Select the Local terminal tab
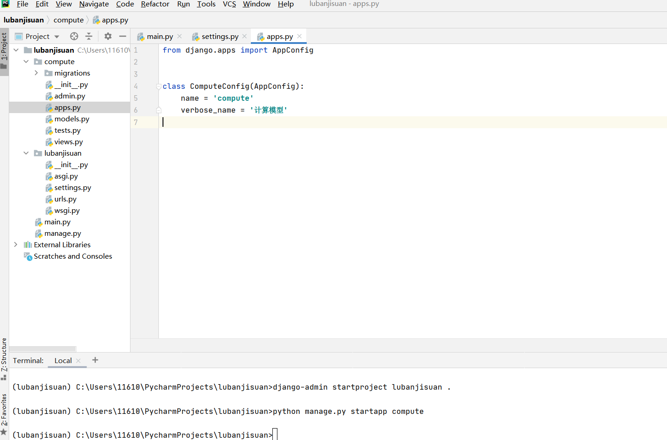The height and width of the screenshot is (440, 667). click(x=63, y=361)
